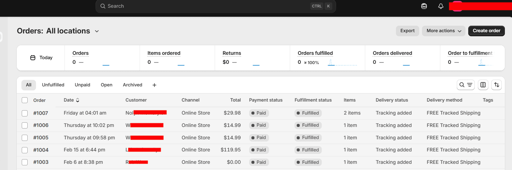This screenshot has width=512, height=170.
Task: Switch to the Archived tab
Action: (x=132, y=85)
